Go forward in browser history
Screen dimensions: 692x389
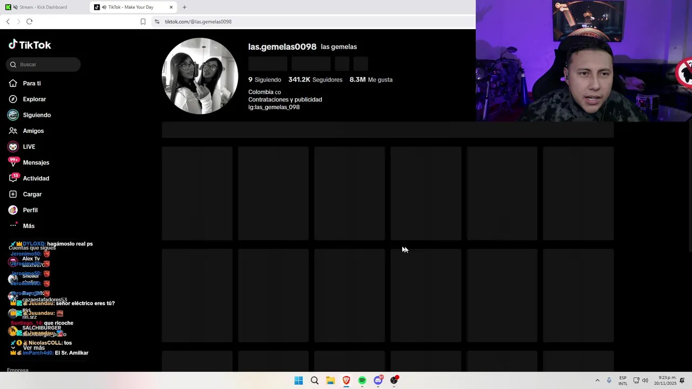(18, 22)
